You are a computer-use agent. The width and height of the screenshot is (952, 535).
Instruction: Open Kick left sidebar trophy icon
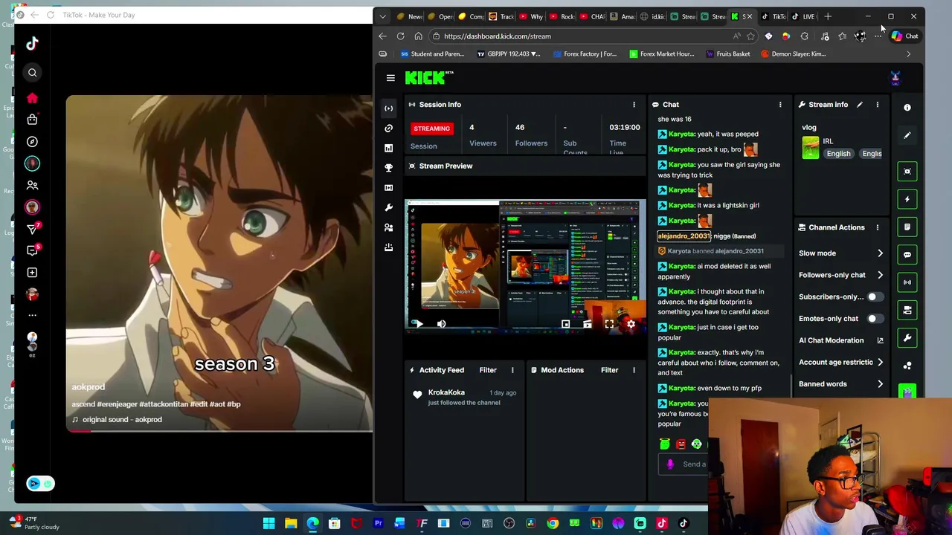coord(388,168)
